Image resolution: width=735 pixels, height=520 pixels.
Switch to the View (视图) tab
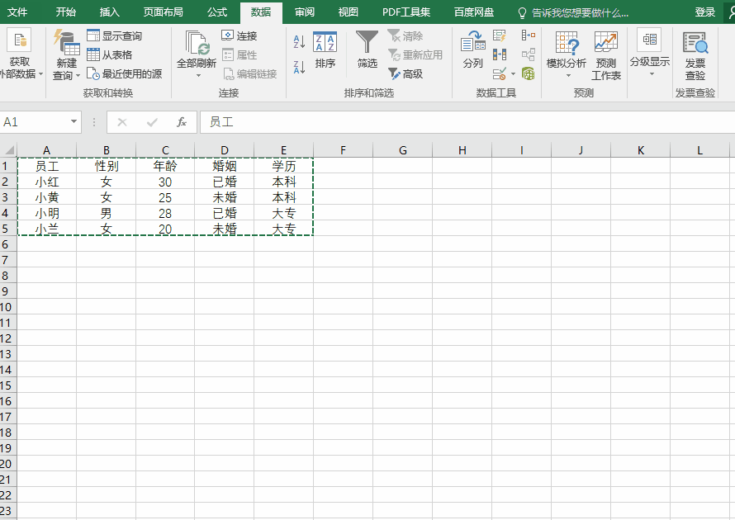(348, 12)
